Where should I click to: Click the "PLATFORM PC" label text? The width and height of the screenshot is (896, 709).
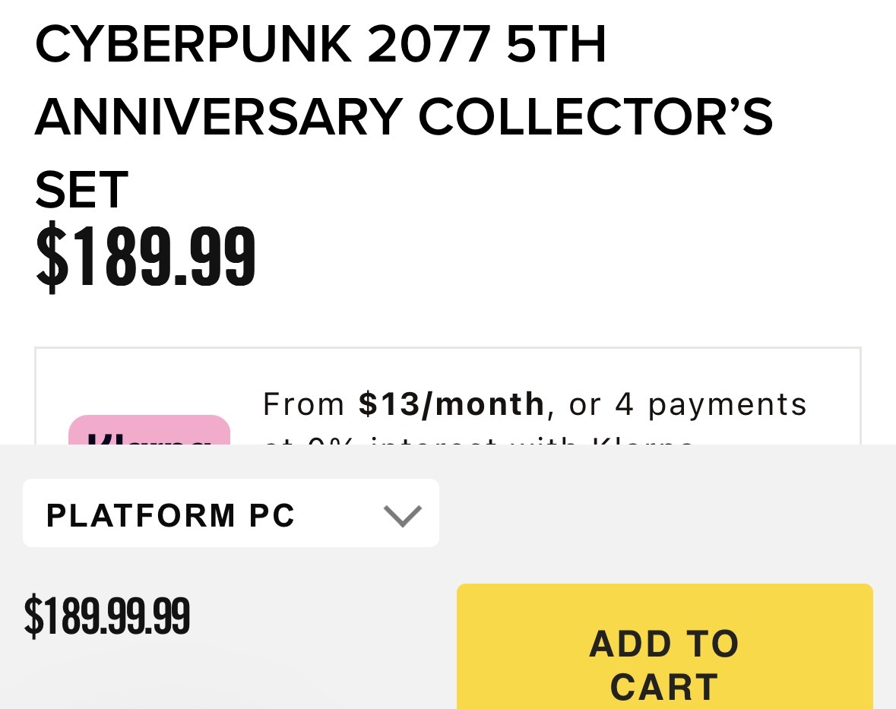(170, 516)
